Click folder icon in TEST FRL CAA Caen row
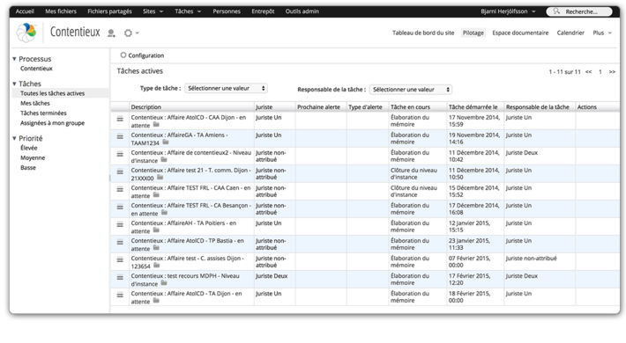This screenshot has height=343, width=626. click(156, 195)
